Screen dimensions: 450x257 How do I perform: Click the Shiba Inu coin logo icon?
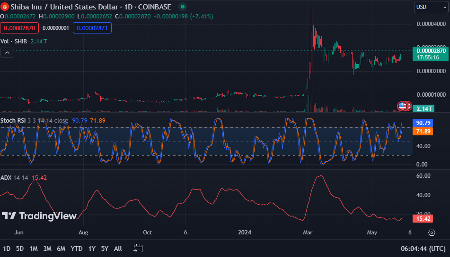pyautogui.click(x=5, y=7)
